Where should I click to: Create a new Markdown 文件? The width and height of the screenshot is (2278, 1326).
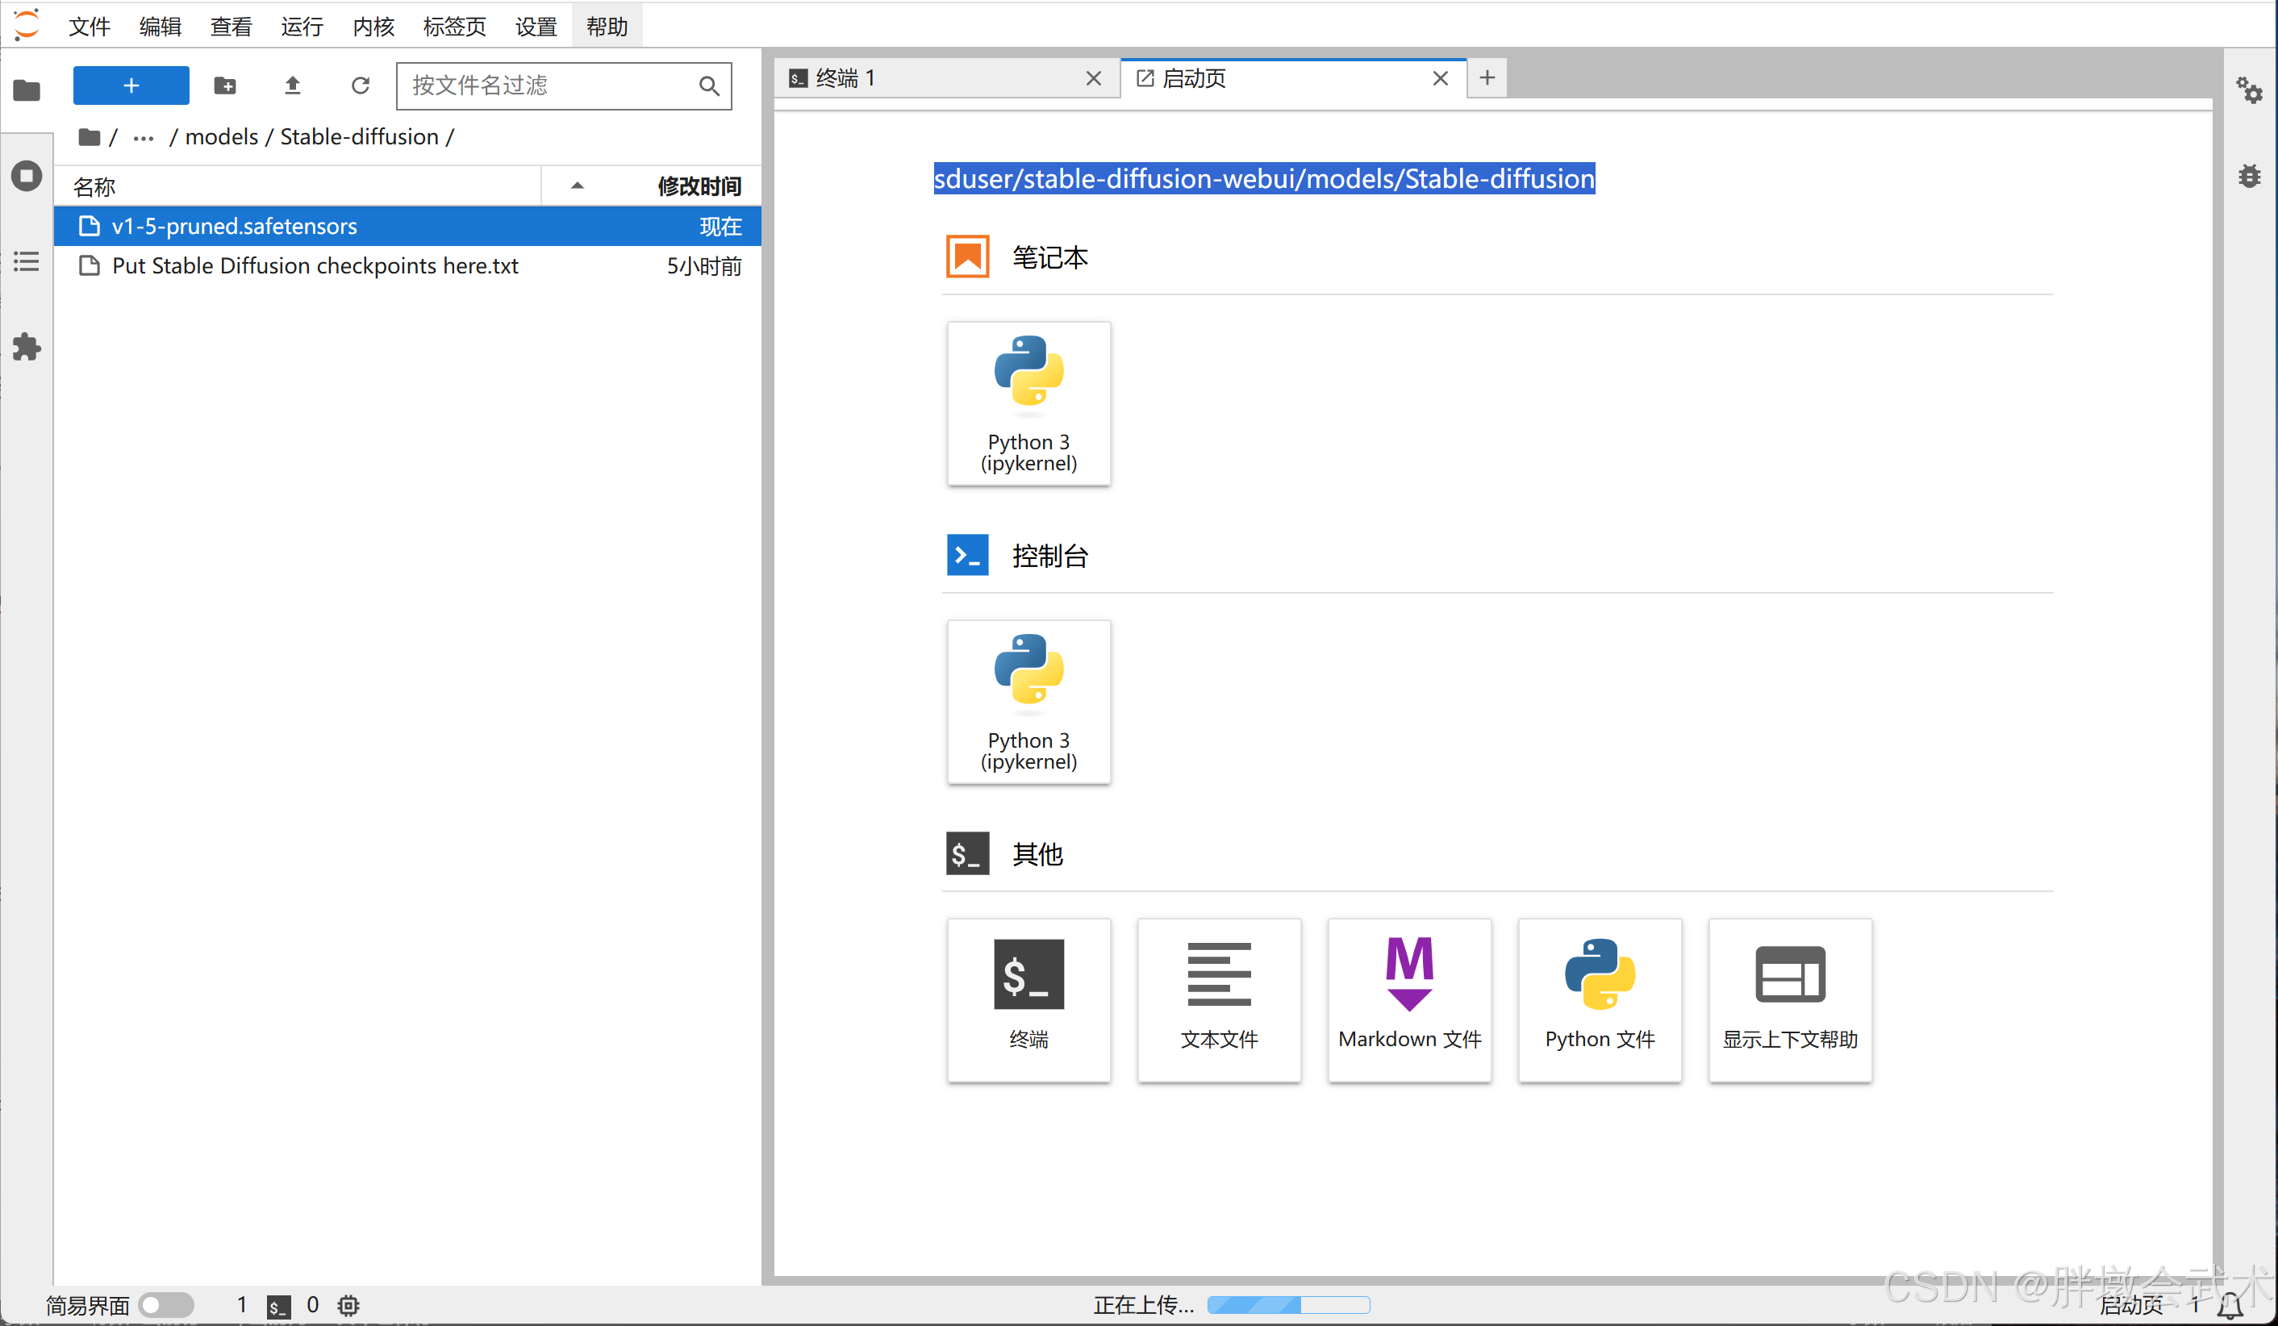click(x=1408, y=999)
